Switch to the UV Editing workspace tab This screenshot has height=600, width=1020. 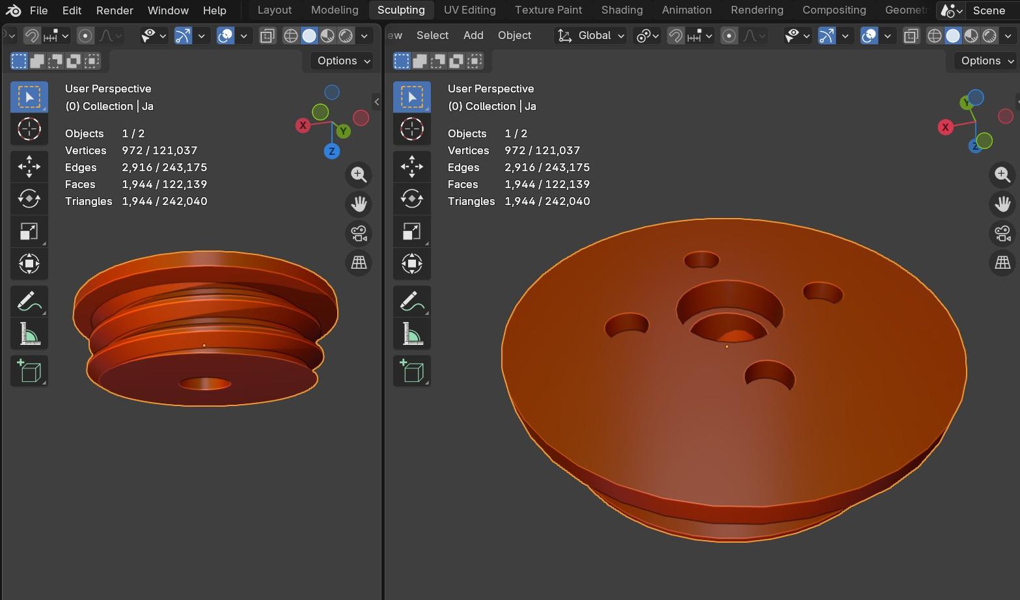[469, 10]
